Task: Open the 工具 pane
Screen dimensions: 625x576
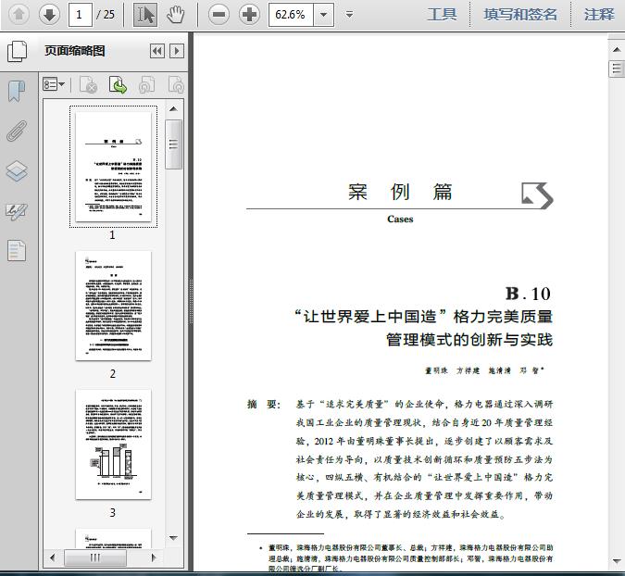Action: [x=442, y=15]
